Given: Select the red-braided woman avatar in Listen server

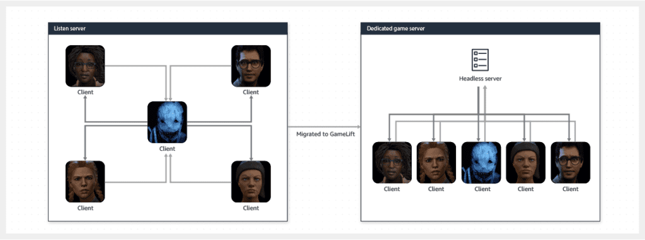Looking at the screenshot, I should pyautogui.click(x=85, y=182).
